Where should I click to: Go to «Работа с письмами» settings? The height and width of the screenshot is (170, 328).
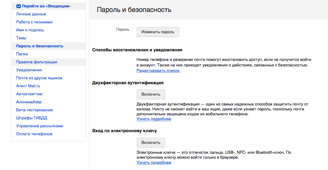tap(34, 22)
